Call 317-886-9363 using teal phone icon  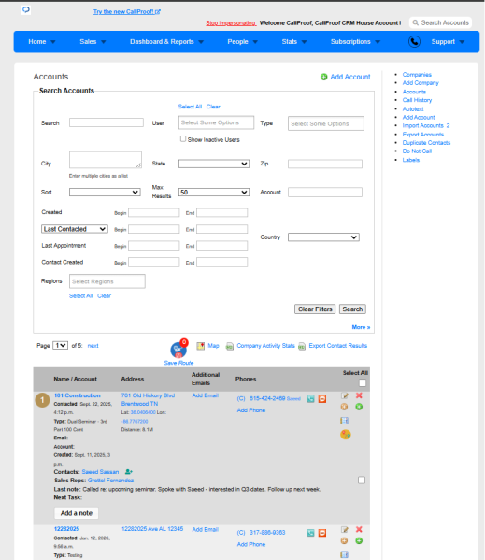point(310,533)
